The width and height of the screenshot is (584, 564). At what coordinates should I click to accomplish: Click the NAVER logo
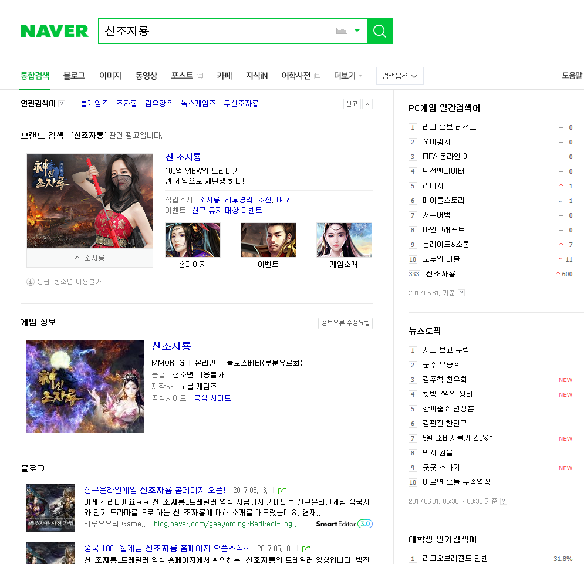coord(55,31)
